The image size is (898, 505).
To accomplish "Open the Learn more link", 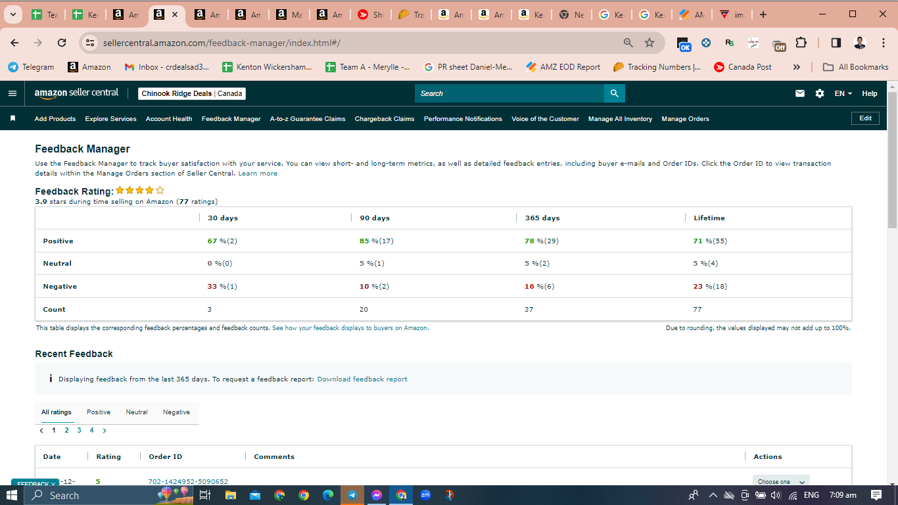I will 258,174.
